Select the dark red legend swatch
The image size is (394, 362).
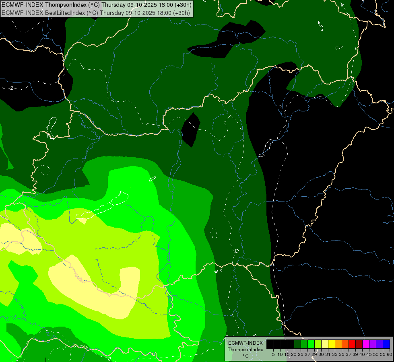tap(359, 344)
